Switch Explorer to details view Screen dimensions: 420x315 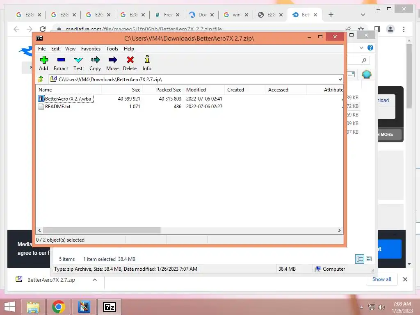click(x=360, y=259)
